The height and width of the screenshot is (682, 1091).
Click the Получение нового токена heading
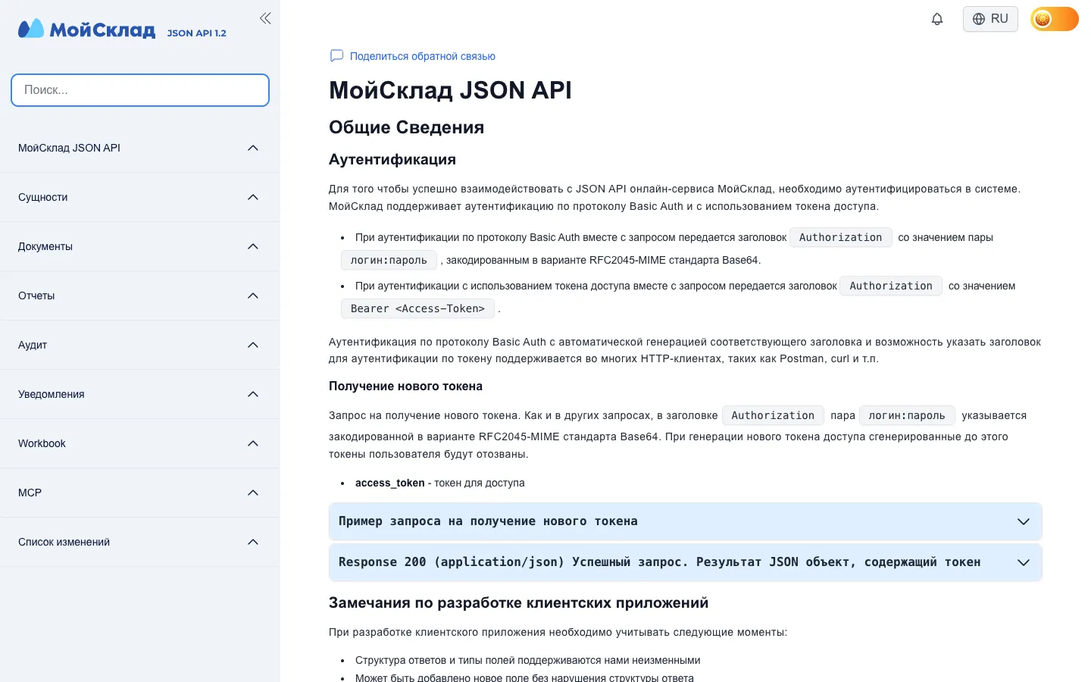(x=405, y=386)
